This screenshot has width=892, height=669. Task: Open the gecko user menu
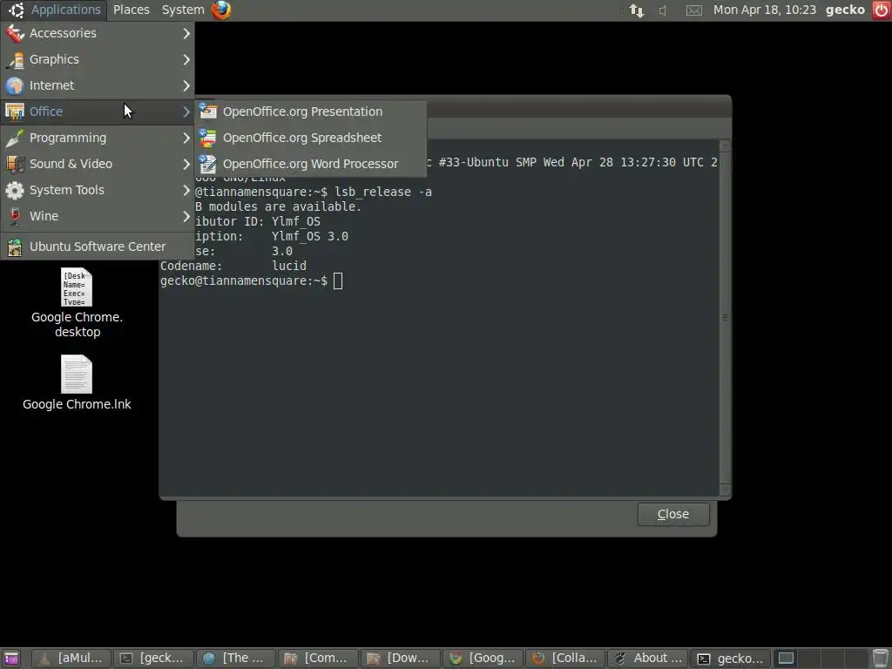click(845, 10)
